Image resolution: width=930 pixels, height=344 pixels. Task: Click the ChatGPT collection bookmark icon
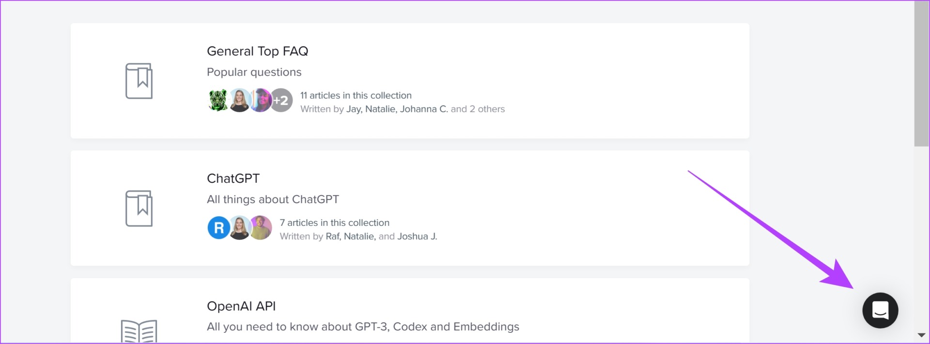pyautogui.click(x=139, y=208)
